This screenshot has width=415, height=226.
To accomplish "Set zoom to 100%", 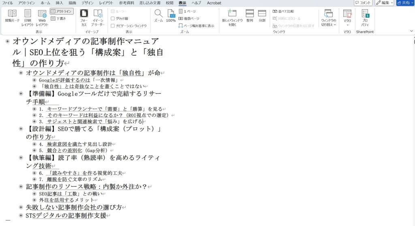I will 171,17.
